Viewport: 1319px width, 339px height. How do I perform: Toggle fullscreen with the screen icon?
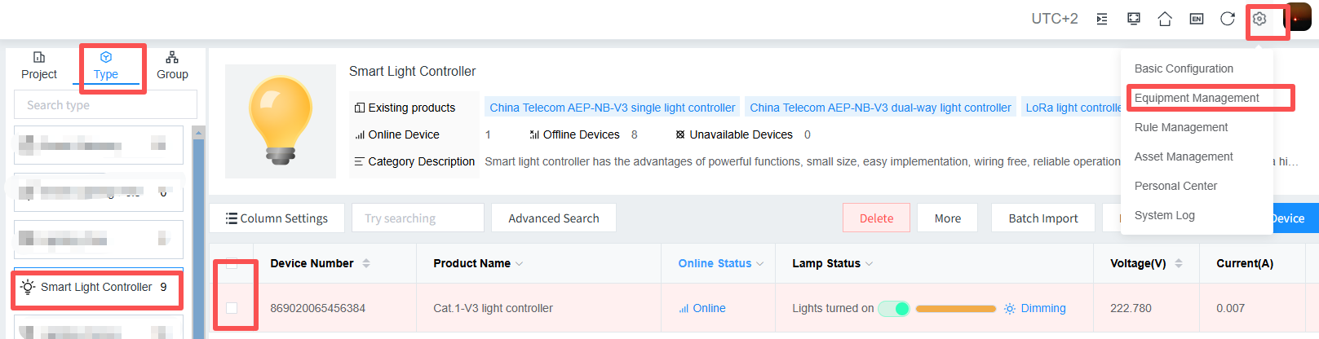(x=1134, y=19)
